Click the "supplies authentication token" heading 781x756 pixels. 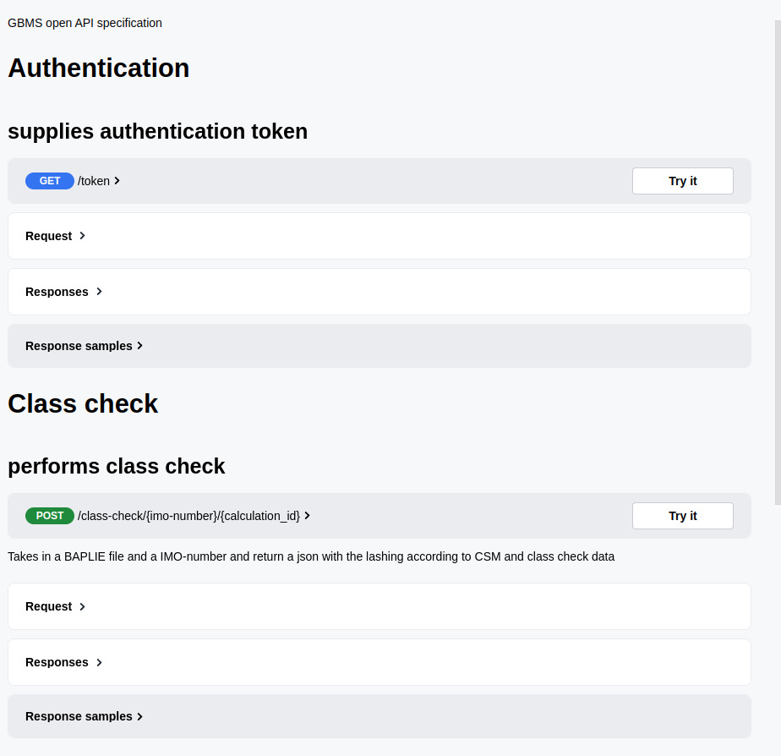point(157,131)
